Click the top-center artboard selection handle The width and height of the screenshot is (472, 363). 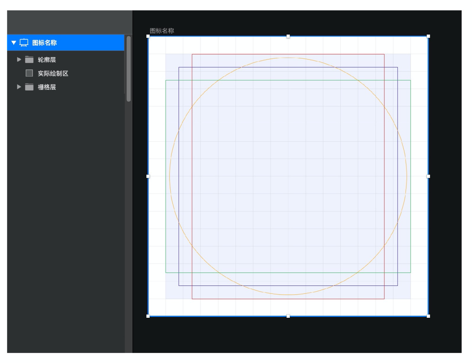click(x=288, y=36)
